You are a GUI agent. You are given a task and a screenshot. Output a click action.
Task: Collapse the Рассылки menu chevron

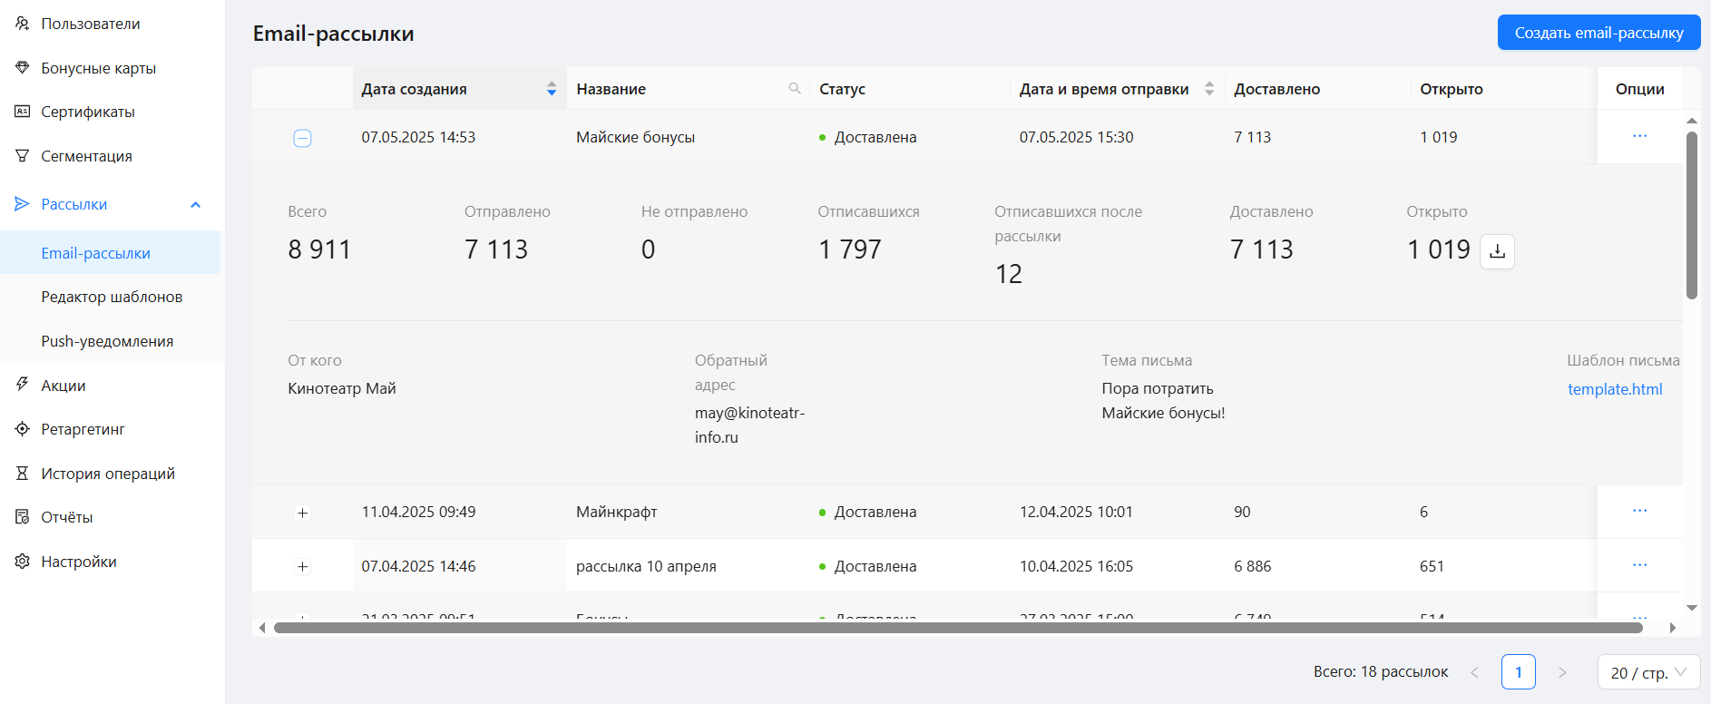click(195, 205)
